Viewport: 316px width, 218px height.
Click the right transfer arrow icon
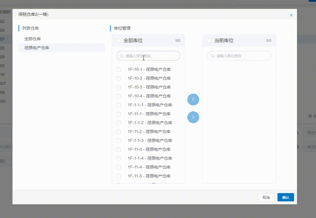[x=193, y=117]
